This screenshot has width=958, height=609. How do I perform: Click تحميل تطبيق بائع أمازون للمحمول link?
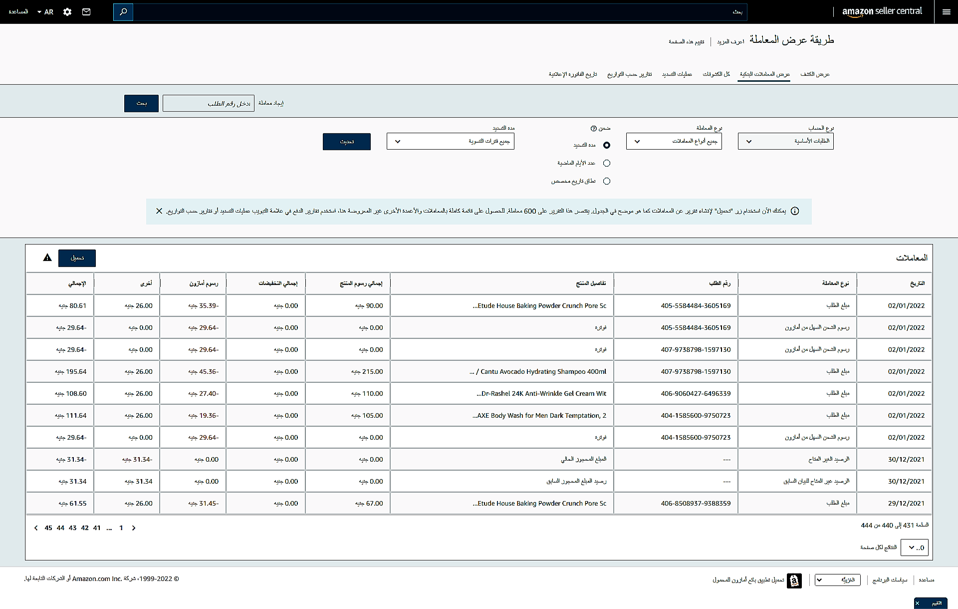(748, 580)
